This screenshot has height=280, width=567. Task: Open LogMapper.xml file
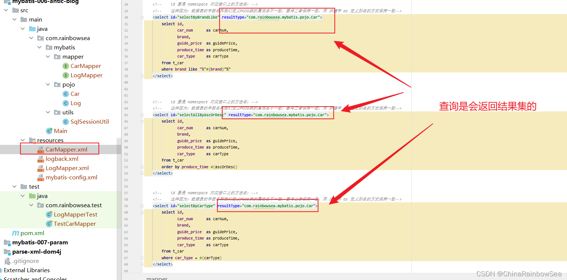point(67,168)
